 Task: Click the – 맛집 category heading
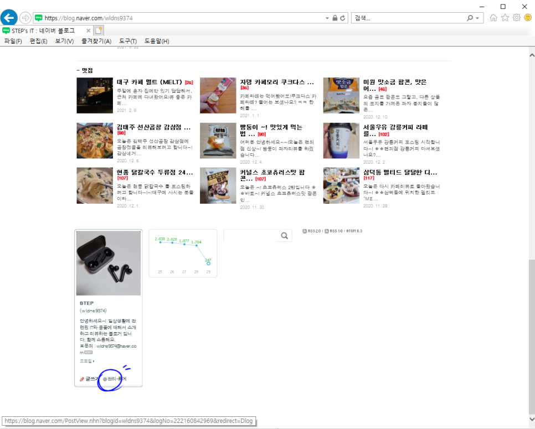(85, 70)
